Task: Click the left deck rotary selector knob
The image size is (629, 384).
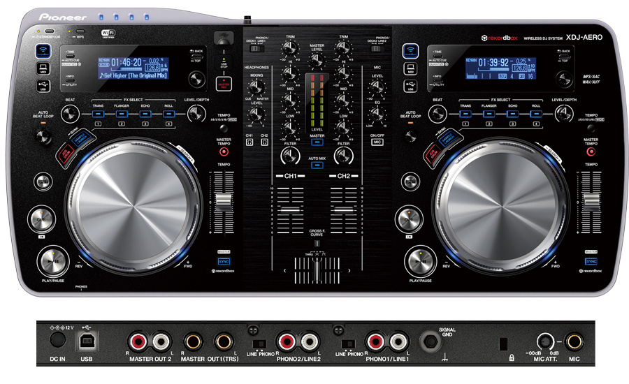Action: (x=196, y=79)
